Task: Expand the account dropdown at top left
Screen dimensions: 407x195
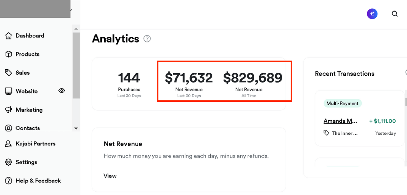Action: coord(70,10)
